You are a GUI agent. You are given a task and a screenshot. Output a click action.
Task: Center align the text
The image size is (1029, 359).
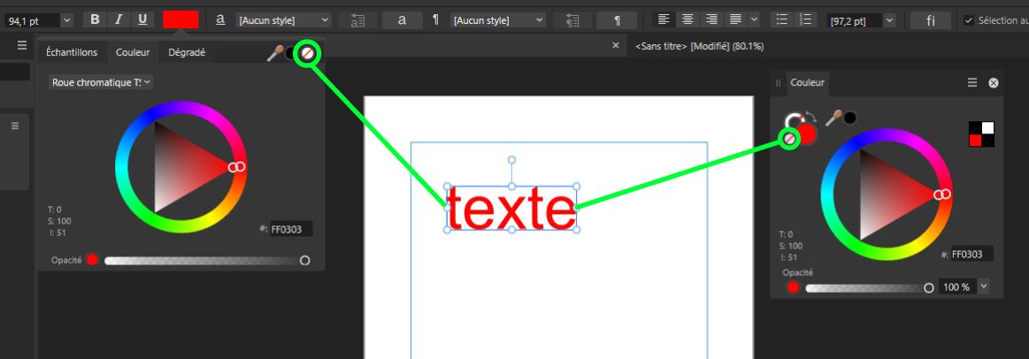click(687, 19)
